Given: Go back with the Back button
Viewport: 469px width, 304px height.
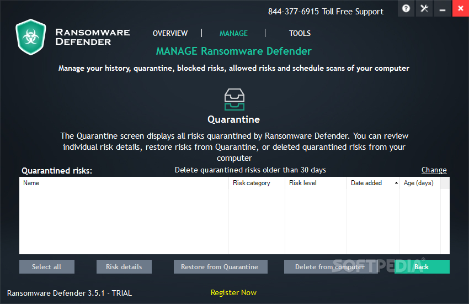Looking at the screenshot, I should (422, 266).
